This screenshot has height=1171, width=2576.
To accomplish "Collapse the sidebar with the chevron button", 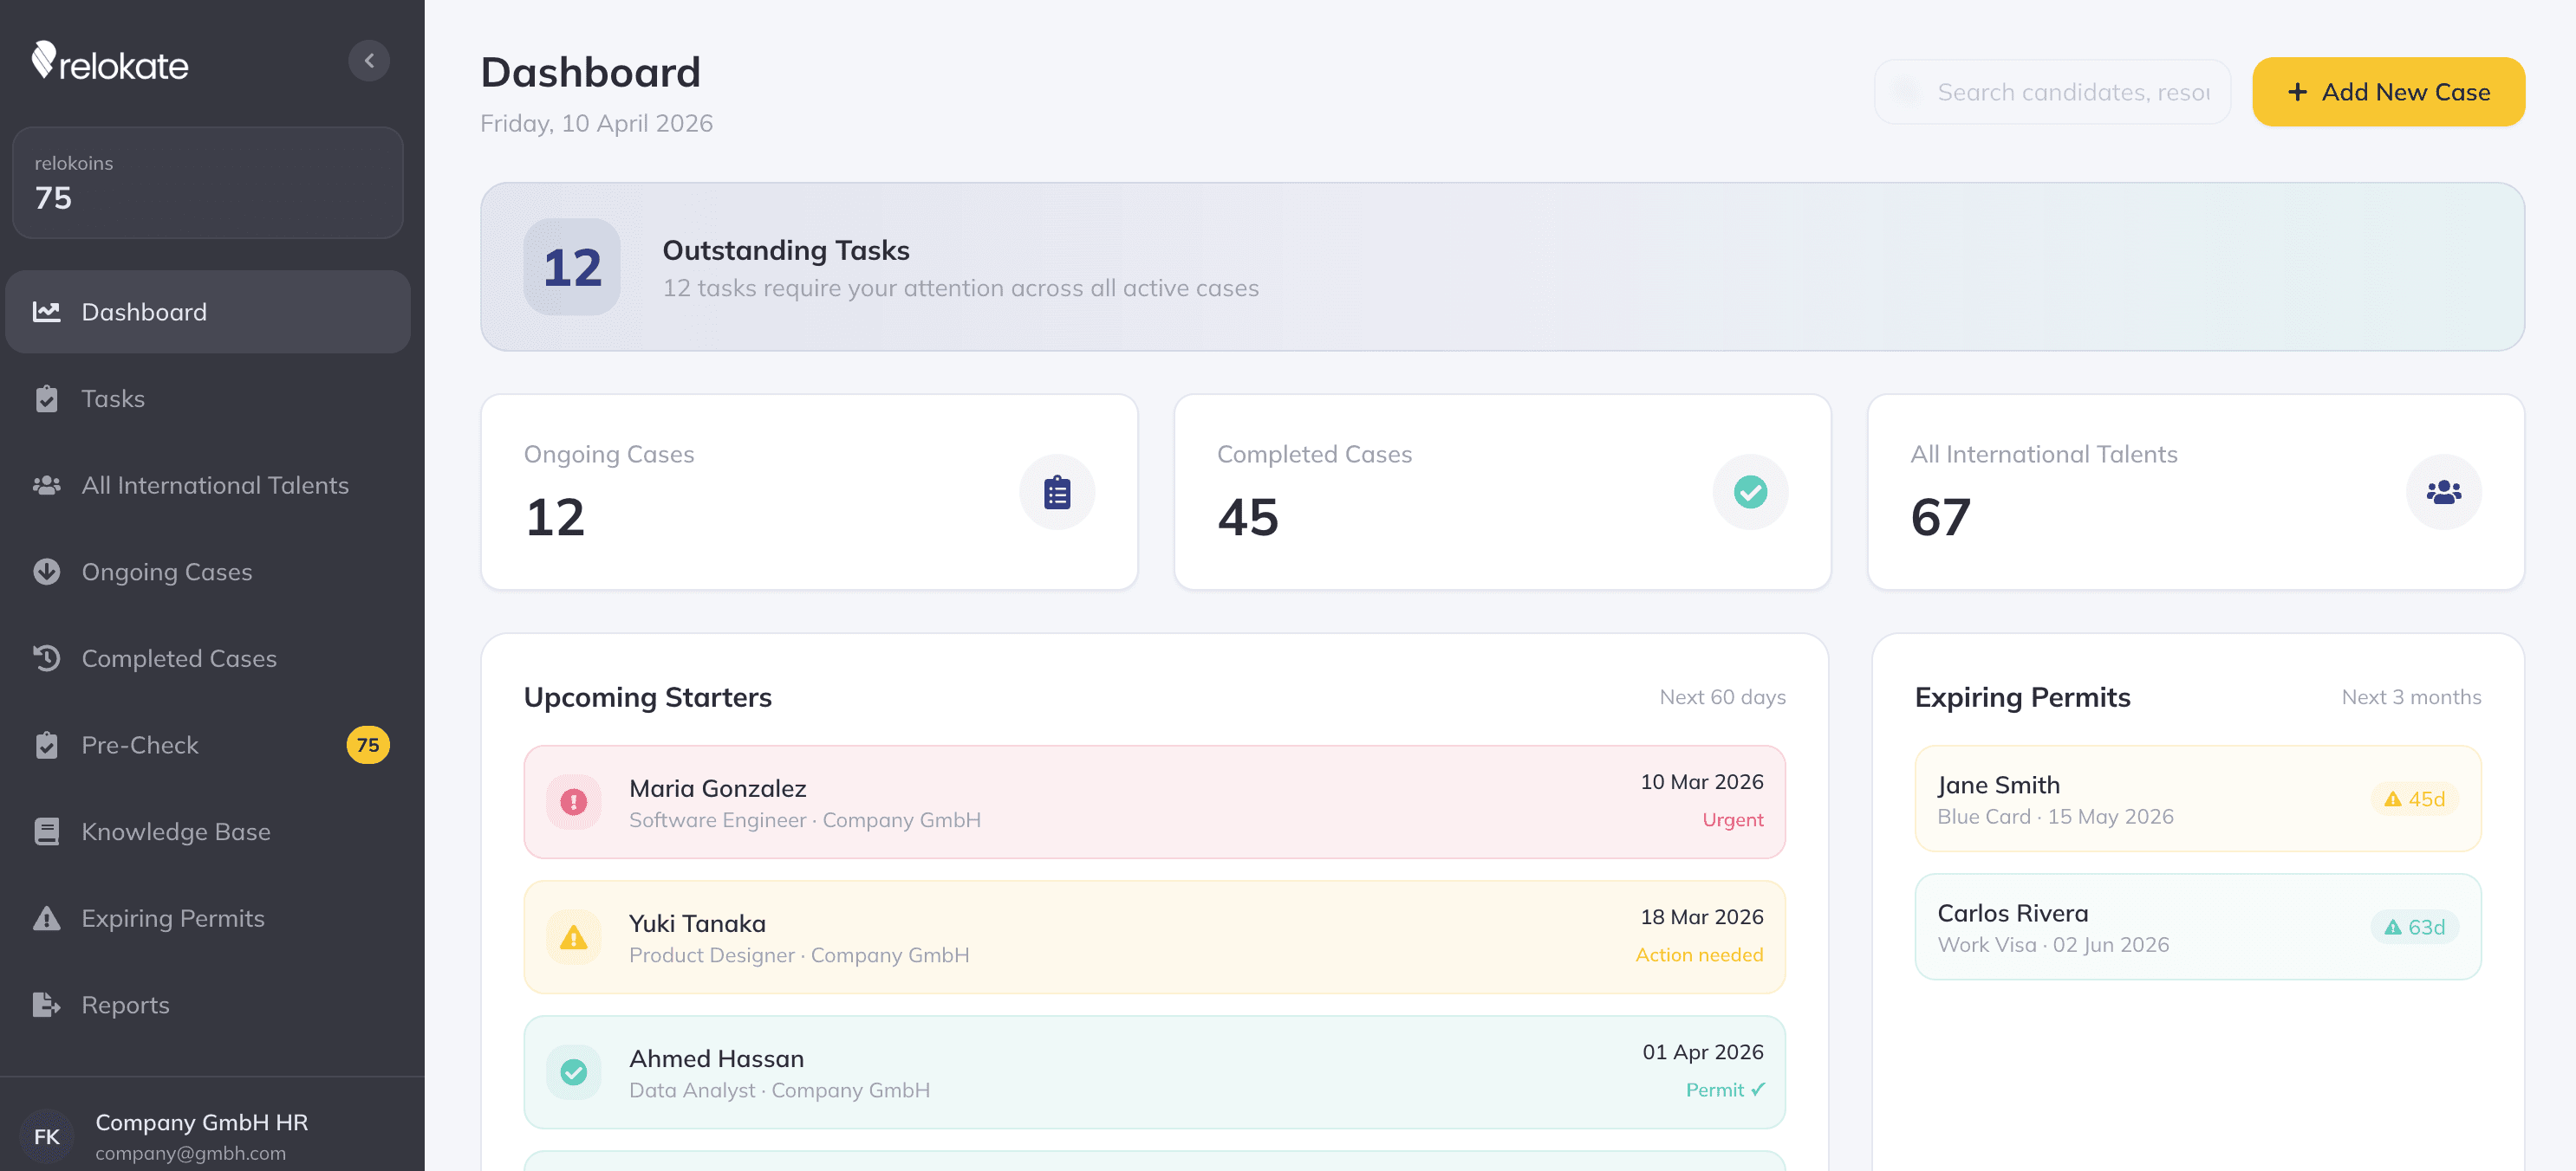I will point(369,60).
